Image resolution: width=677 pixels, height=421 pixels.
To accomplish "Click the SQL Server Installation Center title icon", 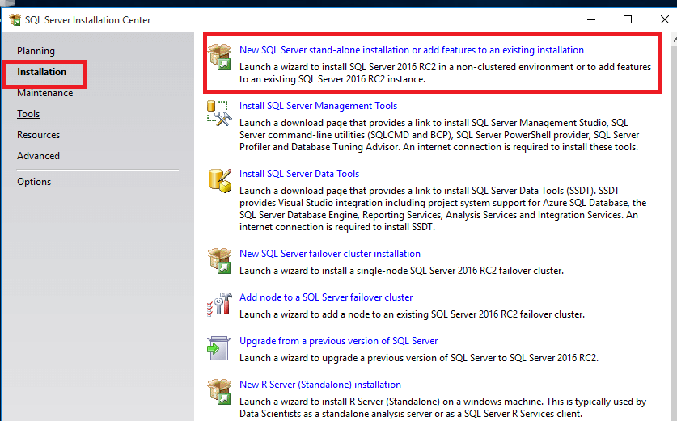I will [15, 20].
